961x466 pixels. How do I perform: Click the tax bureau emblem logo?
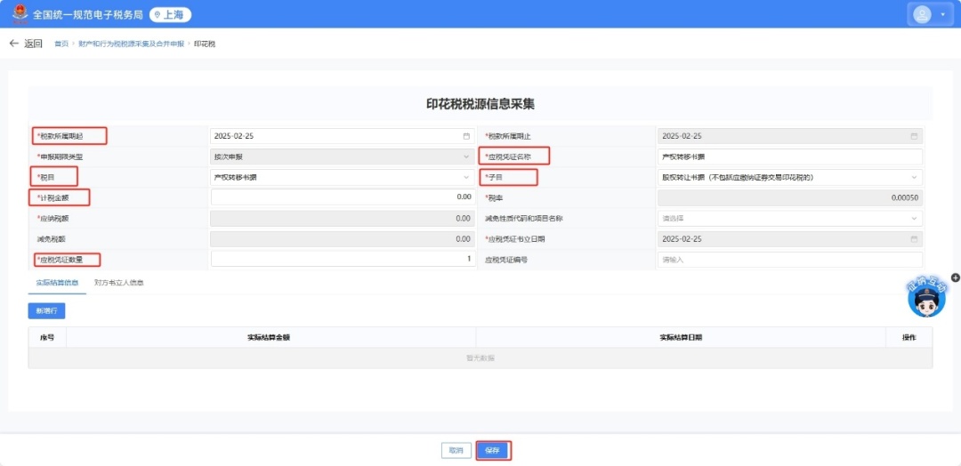[18, 14]
